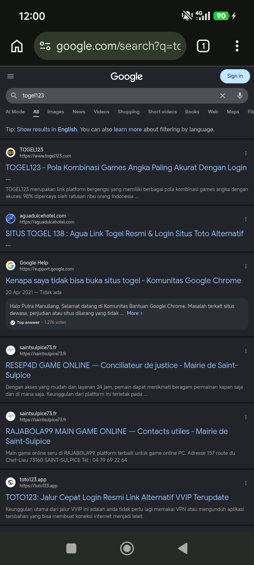Expand the answer via More link
This screenshot has width=254, height=565.
135,313
